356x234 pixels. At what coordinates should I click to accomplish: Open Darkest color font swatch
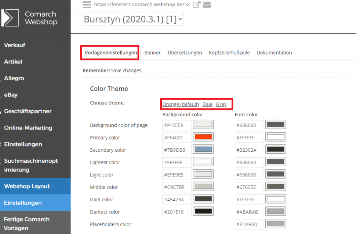click(x=276, y=211)
